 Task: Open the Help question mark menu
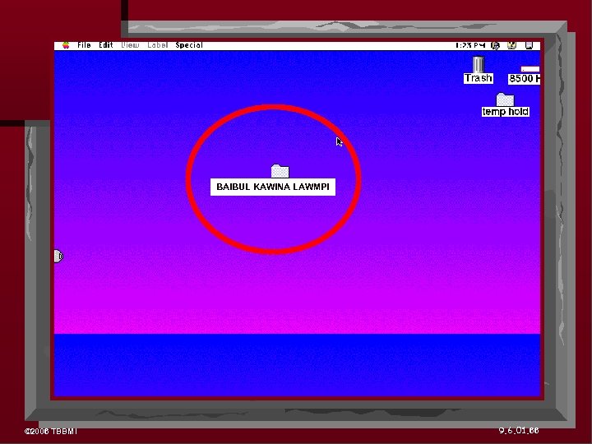[x=511, y=45]
